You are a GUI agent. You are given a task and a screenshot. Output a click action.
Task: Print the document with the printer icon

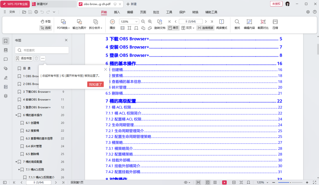click(x=36, y=12)
